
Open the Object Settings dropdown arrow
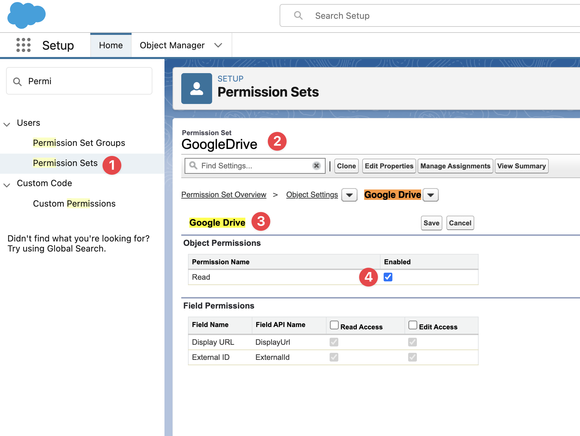coord(349,195)
